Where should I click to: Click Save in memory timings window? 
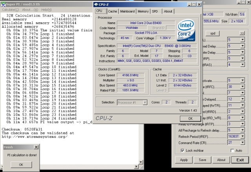coord(202,160)
